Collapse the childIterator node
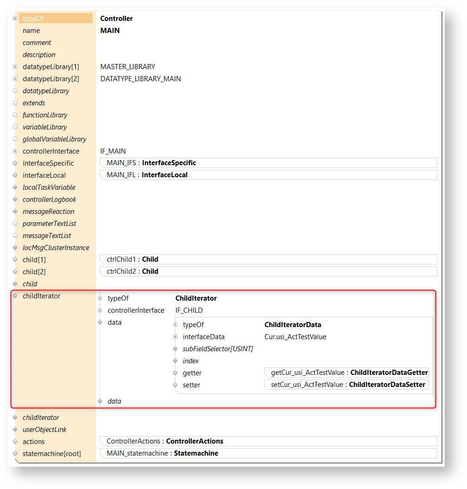 tap(15, 296)
